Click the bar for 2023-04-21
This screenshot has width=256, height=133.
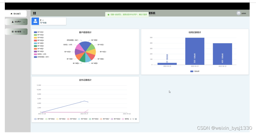pyautogui.click(x=195, y=51)
